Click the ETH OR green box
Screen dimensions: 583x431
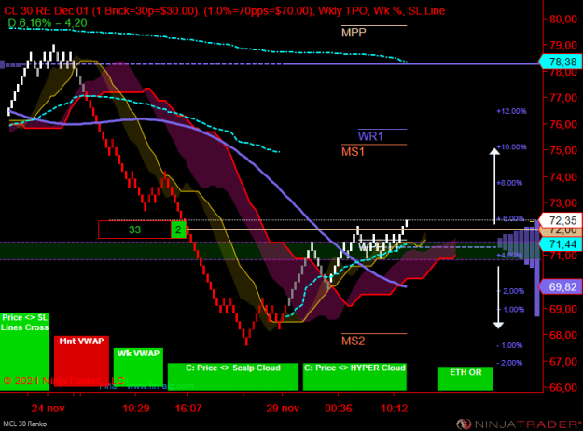465,379
